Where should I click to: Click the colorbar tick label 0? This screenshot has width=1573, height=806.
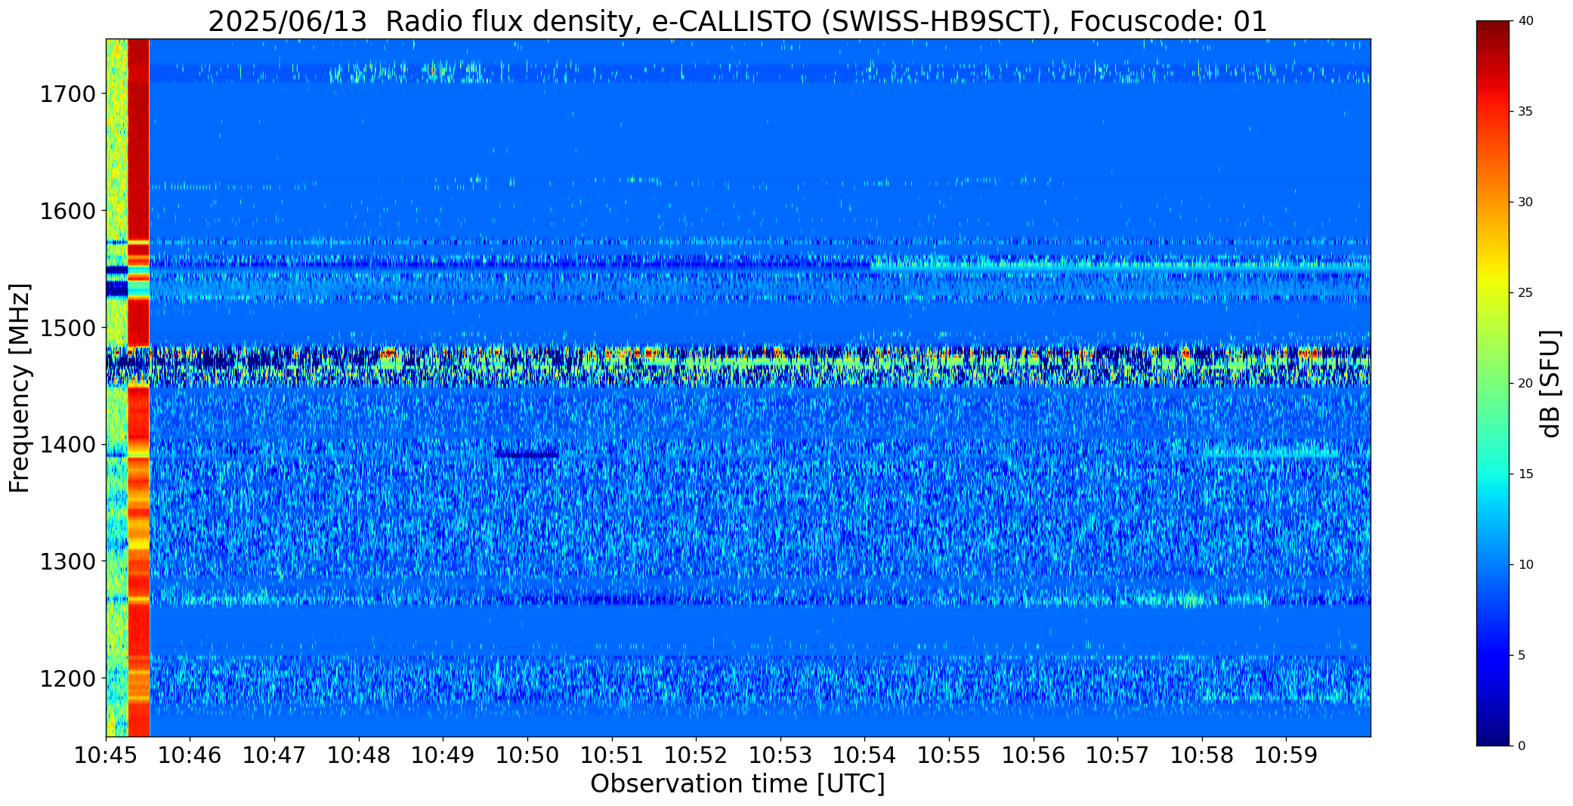(x=1522, y=746)
